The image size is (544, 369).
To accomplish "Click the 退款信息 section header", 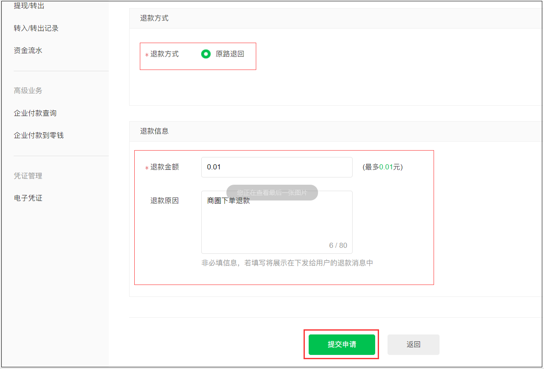I will coord(154,131).
